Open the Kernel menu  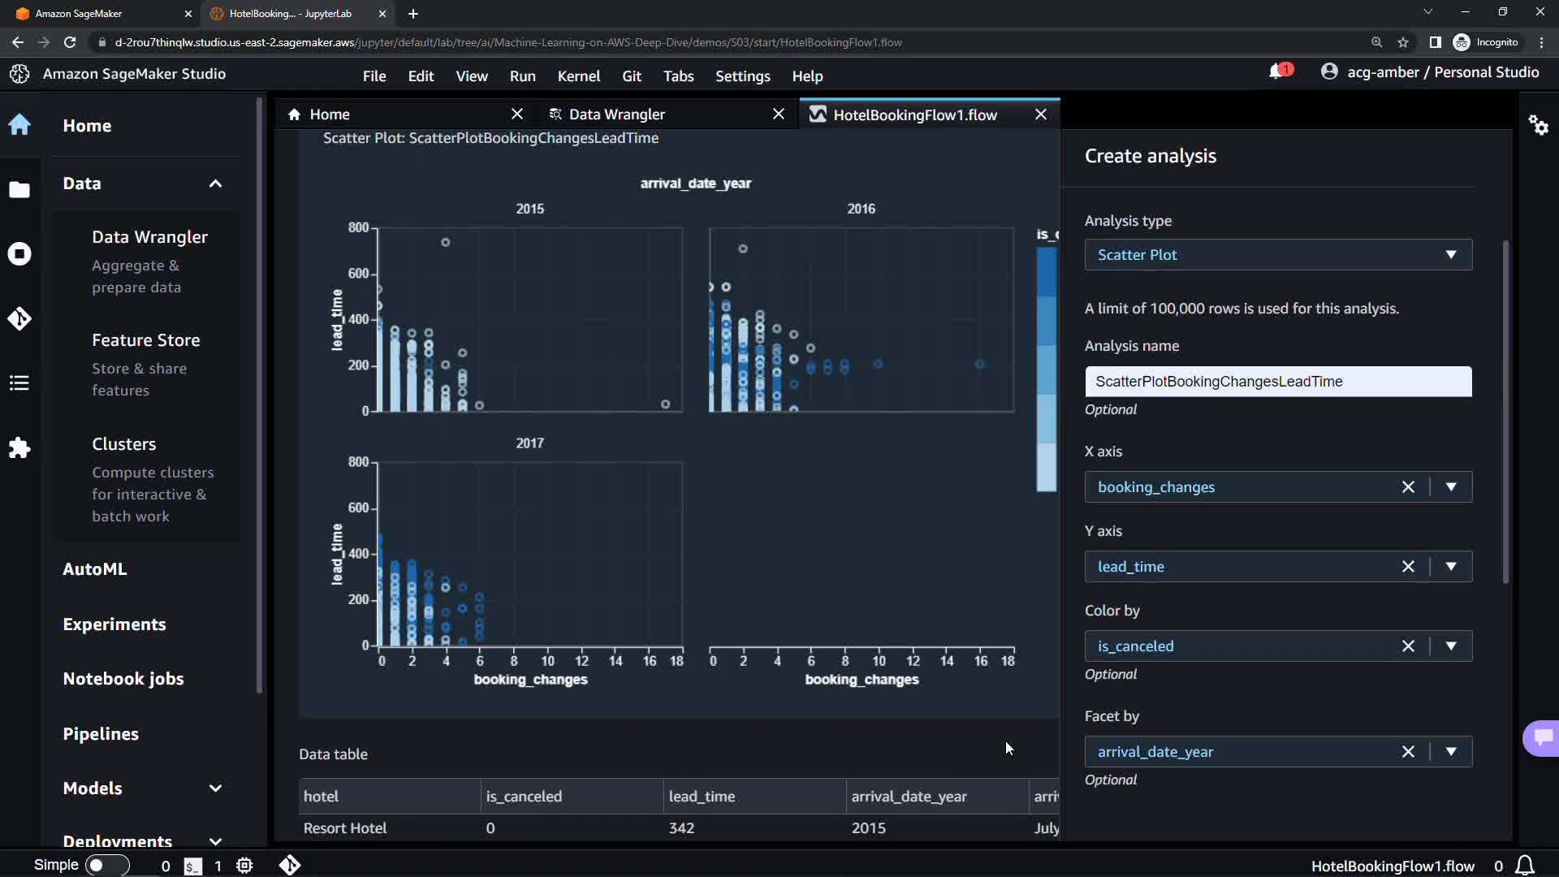pyautogui.click(x=578, y=76)
